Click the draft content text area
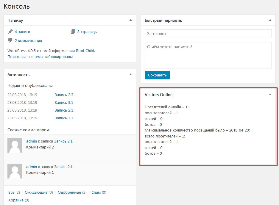Image resolution: width=279 pixels, height=205 pixels. (208, 55)
